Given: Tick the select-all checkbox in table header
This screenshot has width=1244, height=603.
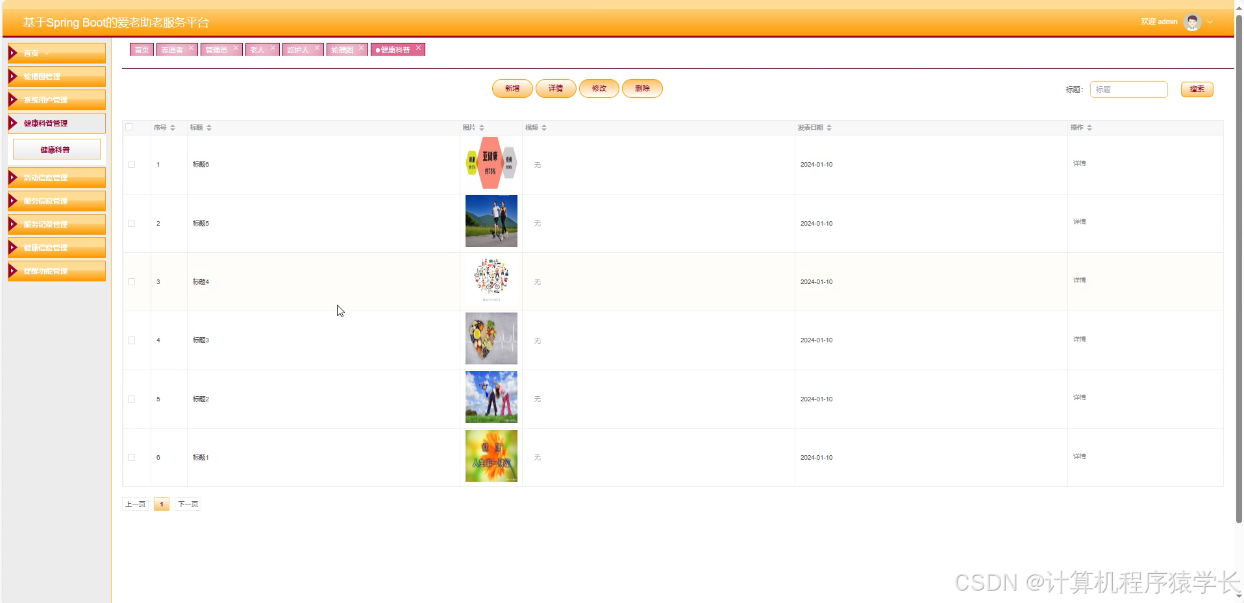Looking at the screenshot, I should click(x=129, y=127).
